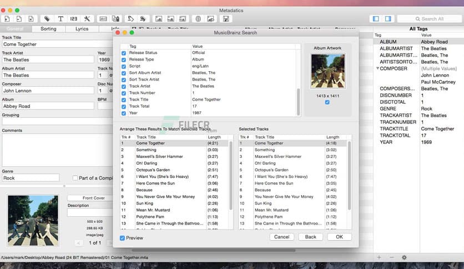Screen dimensions: 464x269
Task: Click the third document icon with x mark
Action: click(31, 19)
